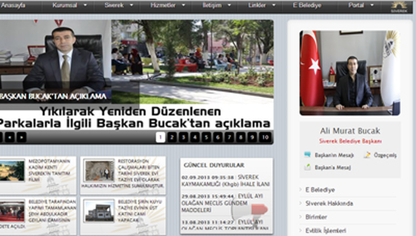Click the Başkanın Mesajı speech icon
The image size is (416, 236).
(307, 155)
